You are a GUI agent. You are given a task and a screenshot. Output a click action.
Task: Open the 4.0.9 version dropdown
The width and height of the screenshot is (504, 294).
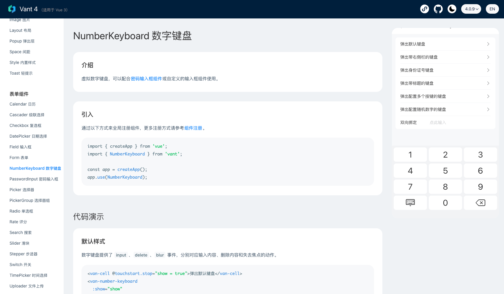(x=471, y=9)
